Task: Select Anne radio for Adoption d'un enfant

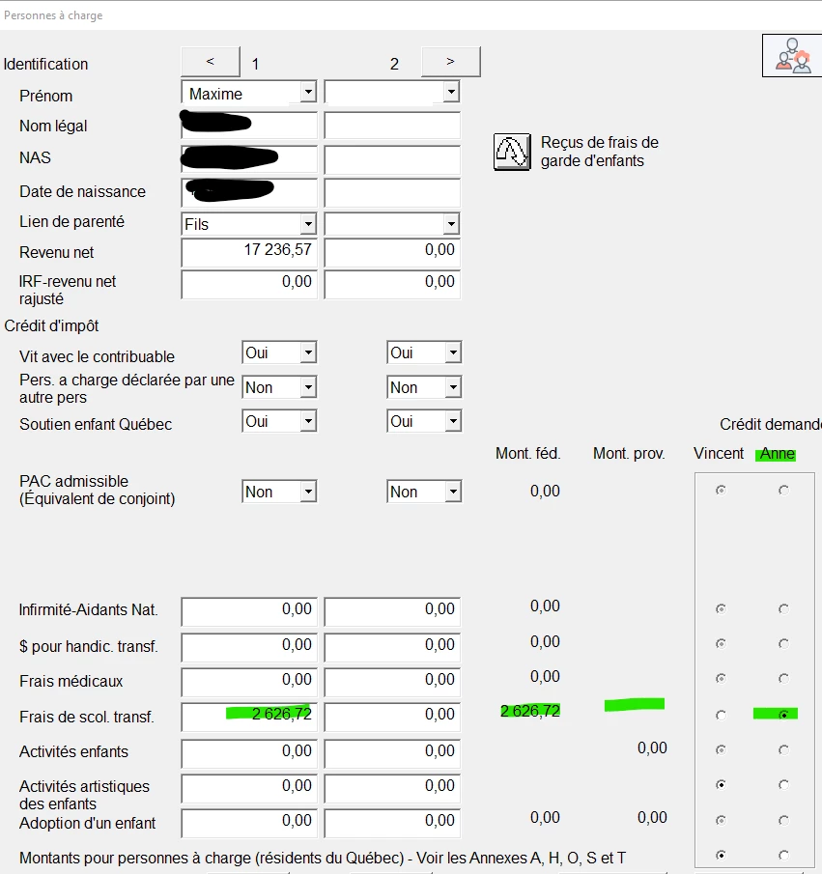Action: pyautogui.click(x=783, y=820)
